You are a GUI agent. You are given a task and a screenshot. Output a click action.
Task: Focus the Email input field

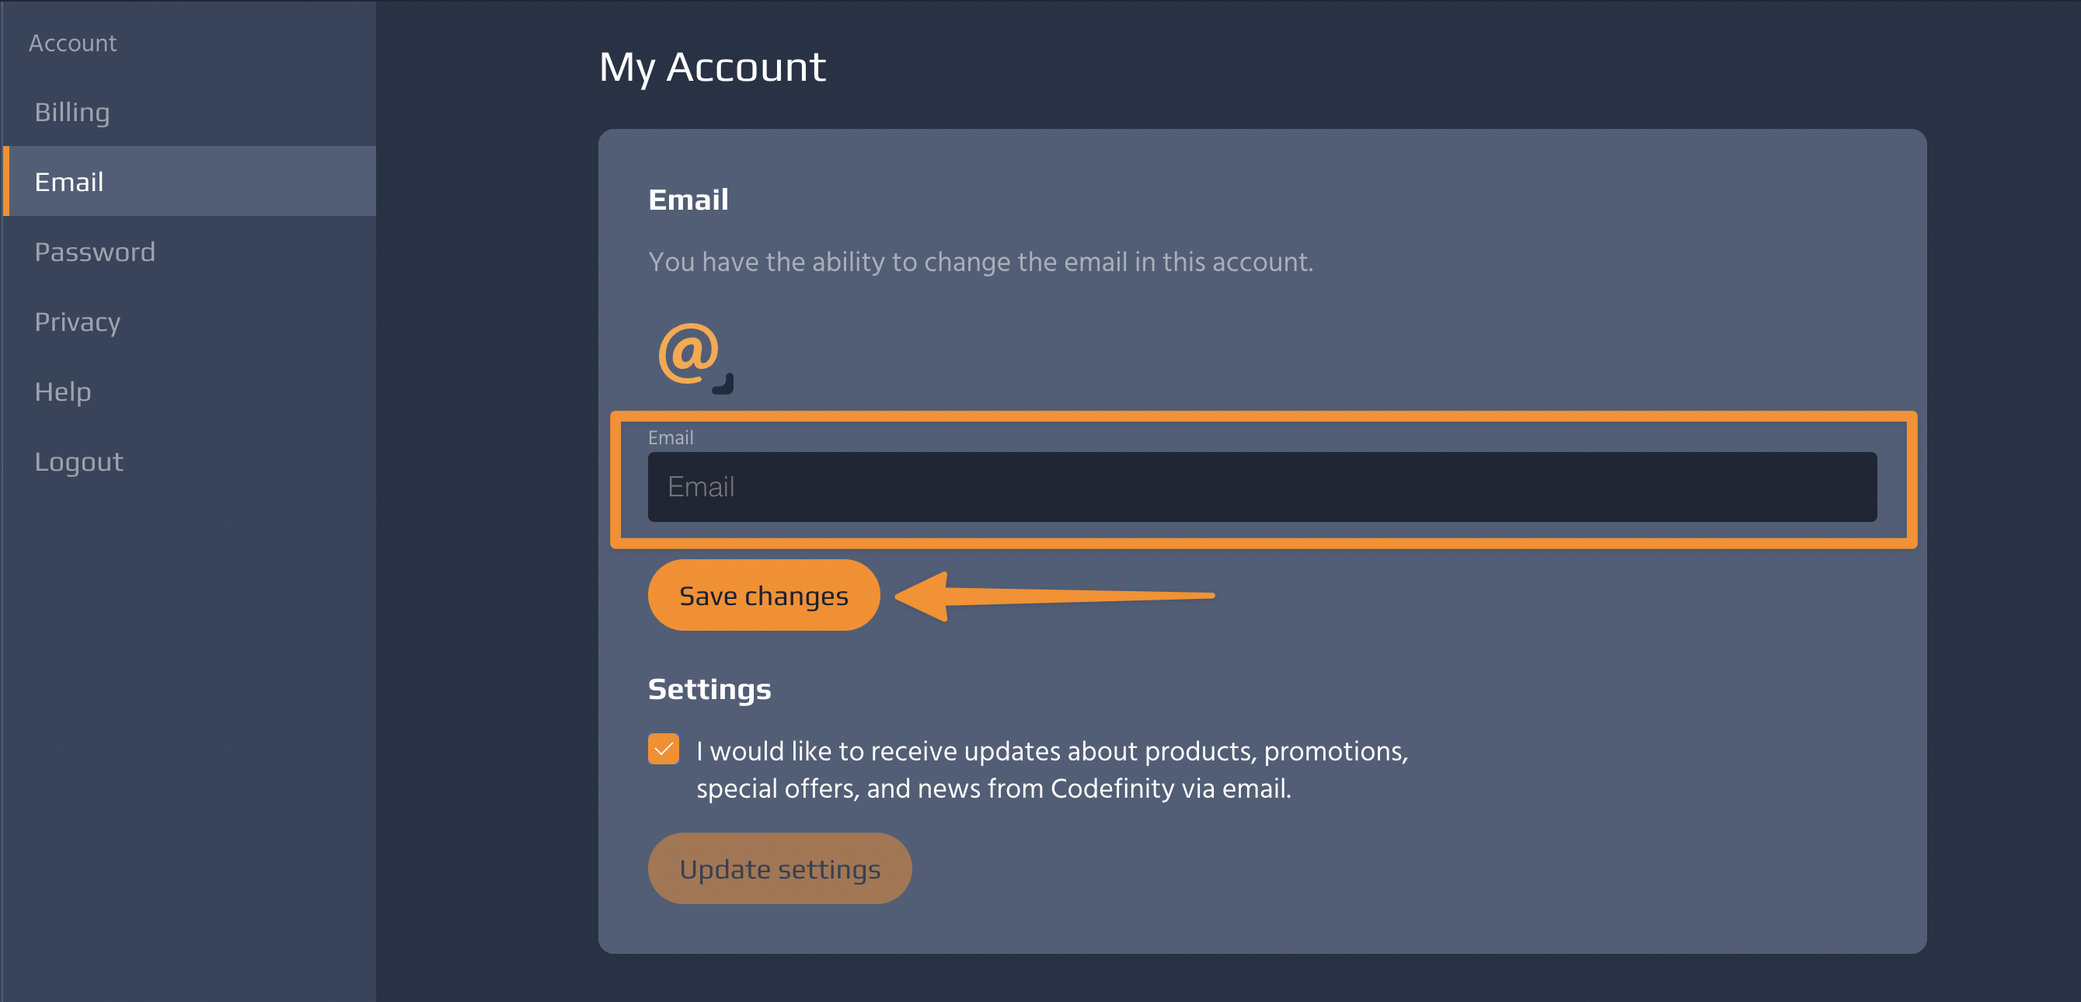pos(1262,487)
